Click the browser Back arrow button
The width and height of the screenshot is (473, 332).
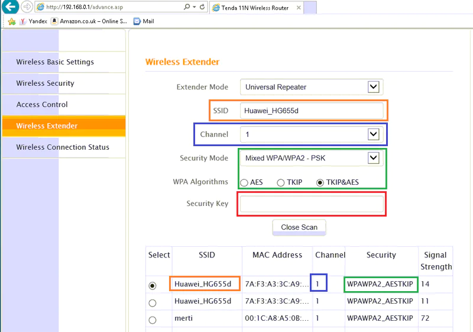(9, 7)
